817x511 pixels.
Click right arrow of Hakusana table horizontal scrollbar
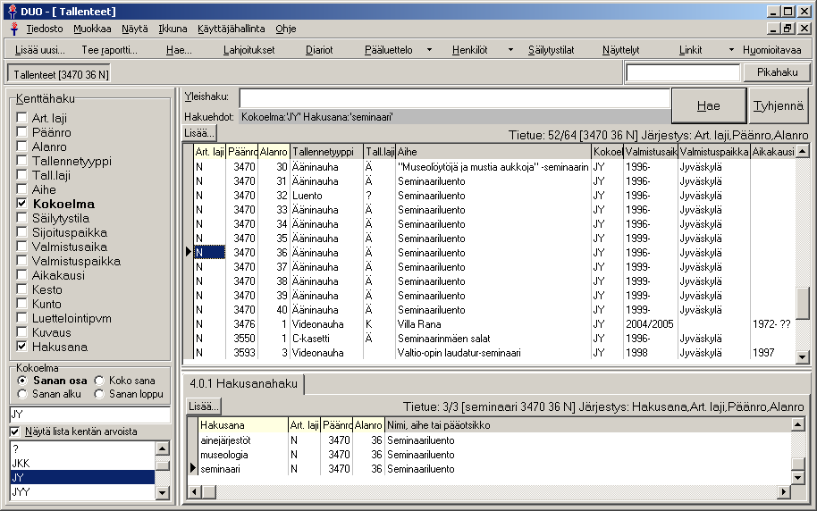coord(784,491)
